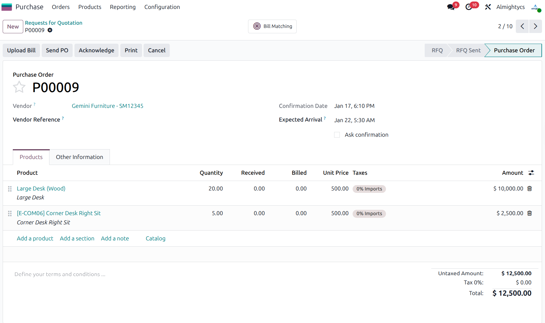
Task: Click the Acknowledge button
Action: (96, 50)
